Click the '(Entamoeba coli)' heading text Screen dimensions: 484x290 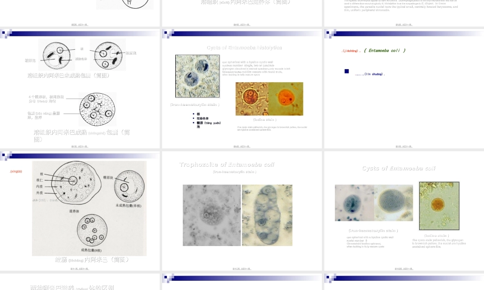[385, 50]
